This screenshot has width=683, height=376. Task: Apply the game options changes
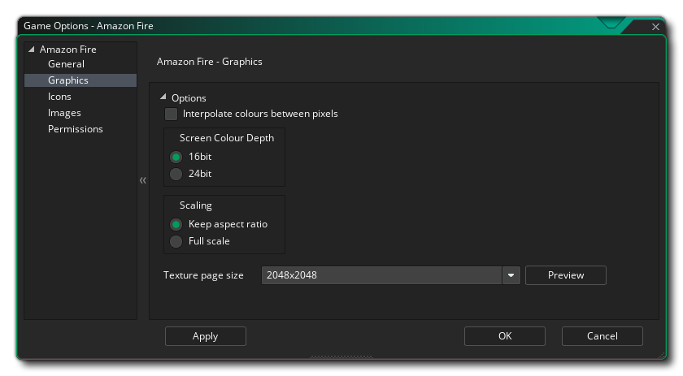[x=206, y=336]
